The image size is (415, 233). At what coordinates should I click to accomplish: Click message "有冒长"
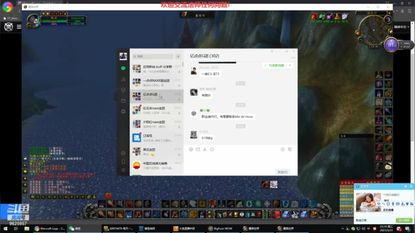pyautogui.click(x=206, y=95)
